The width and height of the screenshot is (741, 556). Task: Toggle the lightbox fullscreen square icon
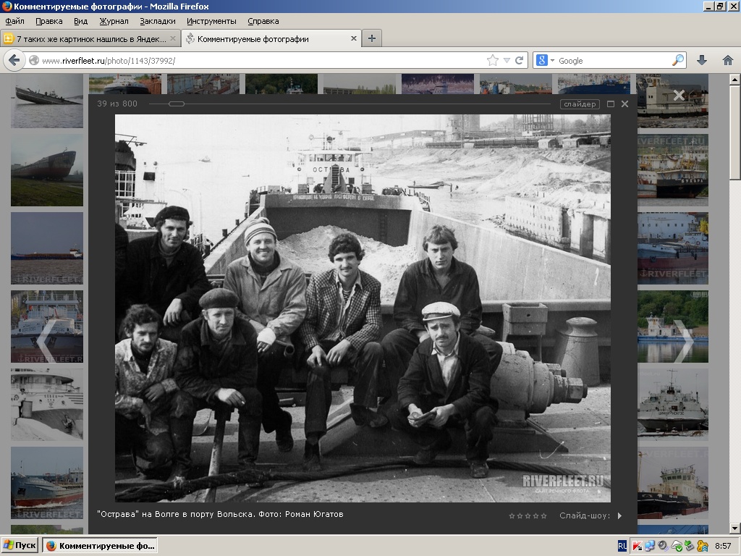(611, 104)
